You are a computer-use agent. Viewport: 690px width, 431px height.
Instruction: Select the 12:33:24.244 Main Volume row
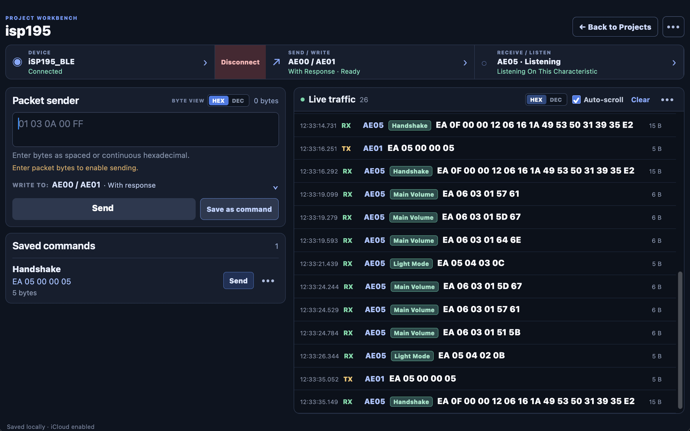tap(485, 286)
